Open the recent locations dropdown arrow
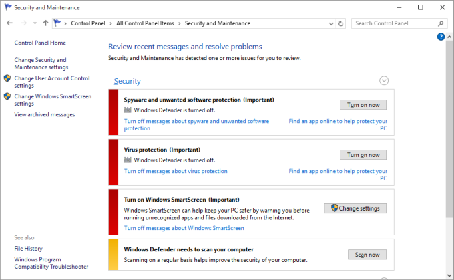 [x=34, y=23]
